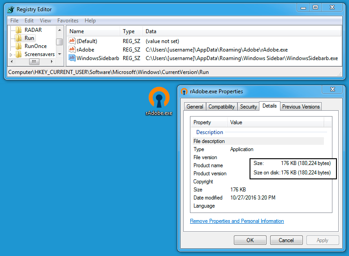The width and height of the screenshot is (349, 256).
Task: Select the RunOnce key in tree
Action: tap(35, 46)
